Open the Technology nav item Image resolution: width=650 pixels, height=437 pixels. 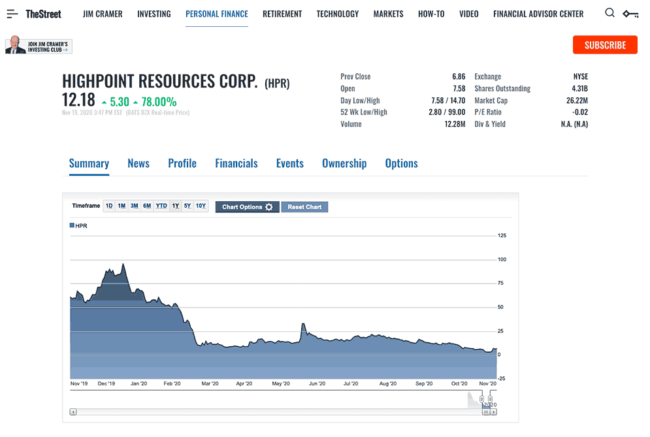pyautogui.click(x=338, y=14)
